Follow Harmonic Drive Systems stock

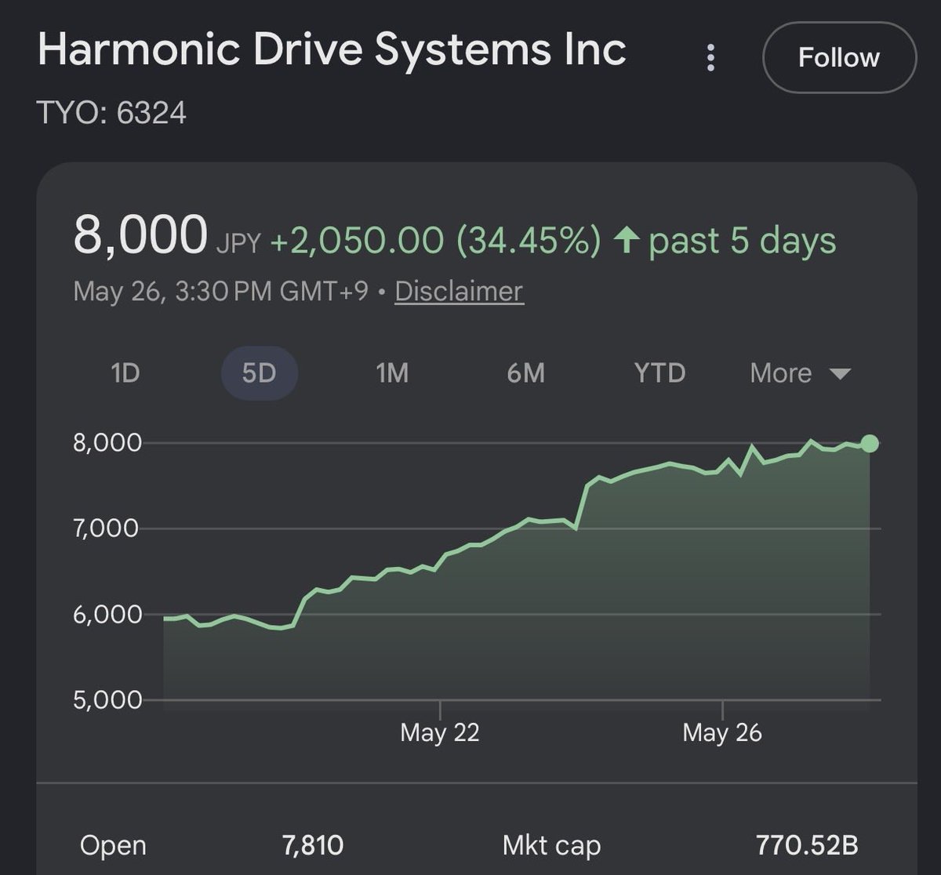coord(839,58)
